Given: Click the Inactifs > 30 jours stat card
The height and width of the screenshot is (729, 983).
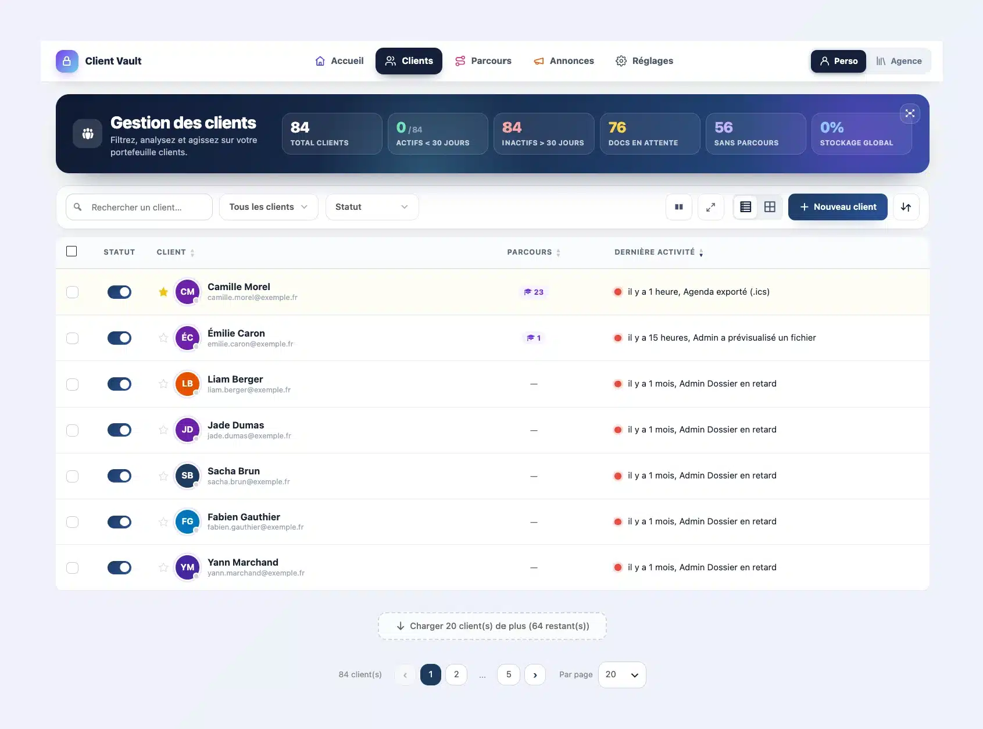Looking at the screenshot, I should click(x=544, y=134).
